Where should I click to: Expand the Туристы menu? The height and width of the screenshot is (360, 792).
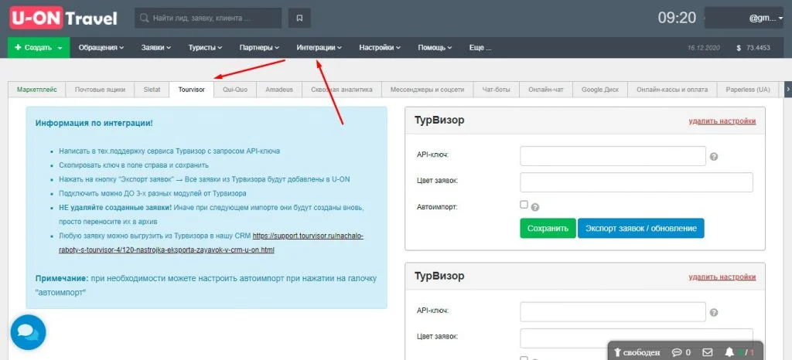[x=205, y=48]
